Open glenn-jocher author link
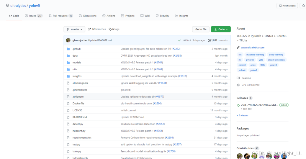Viewport: 306px width, 159px height. (80, 40)
